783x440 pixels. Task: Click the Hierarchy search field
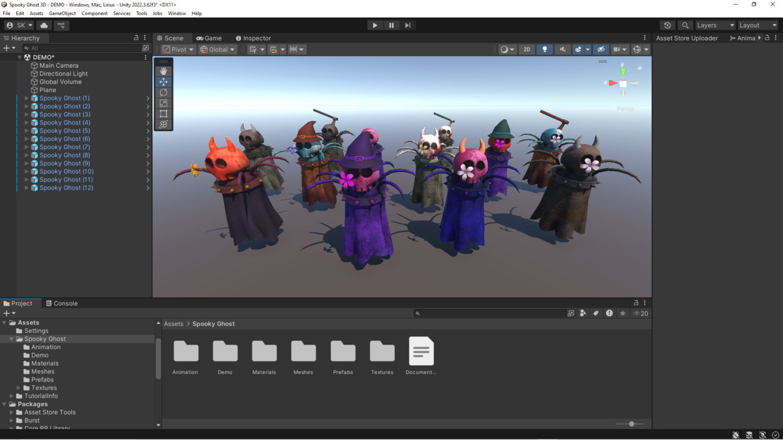point(82,48)
